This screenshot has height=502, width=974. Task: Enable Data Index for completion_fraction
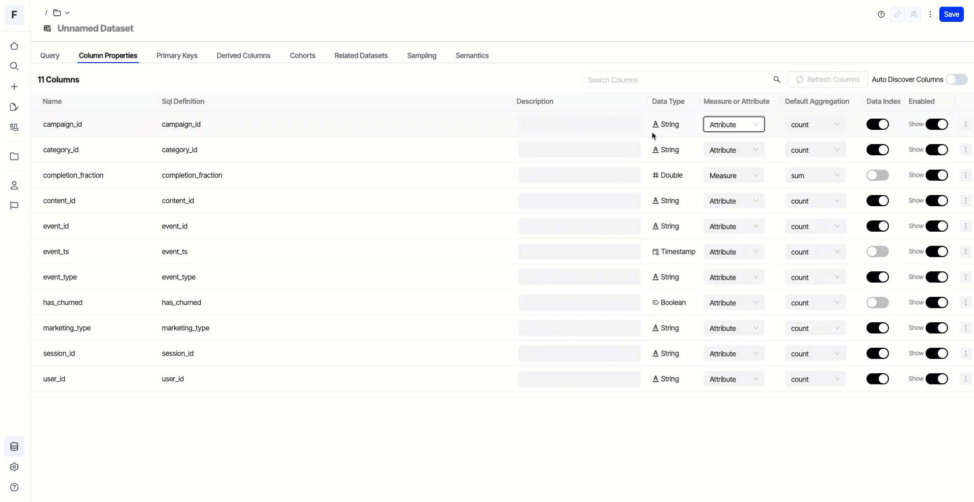point(878,175)
